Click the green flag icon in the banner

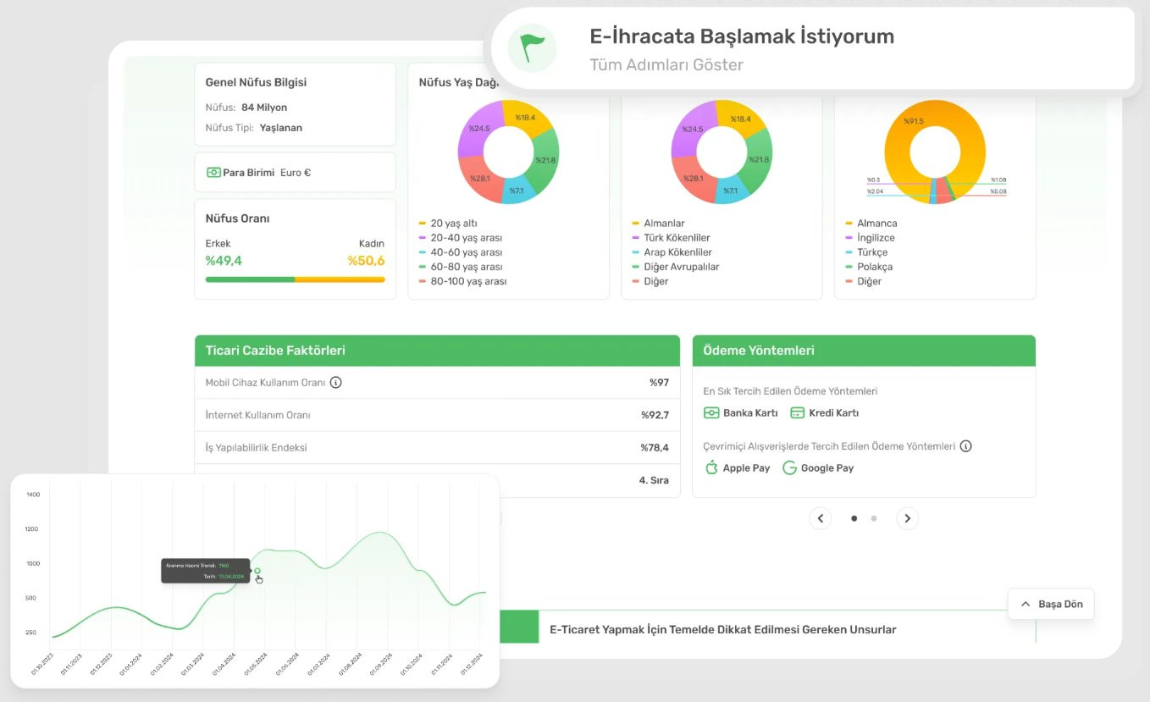(532, 48)
